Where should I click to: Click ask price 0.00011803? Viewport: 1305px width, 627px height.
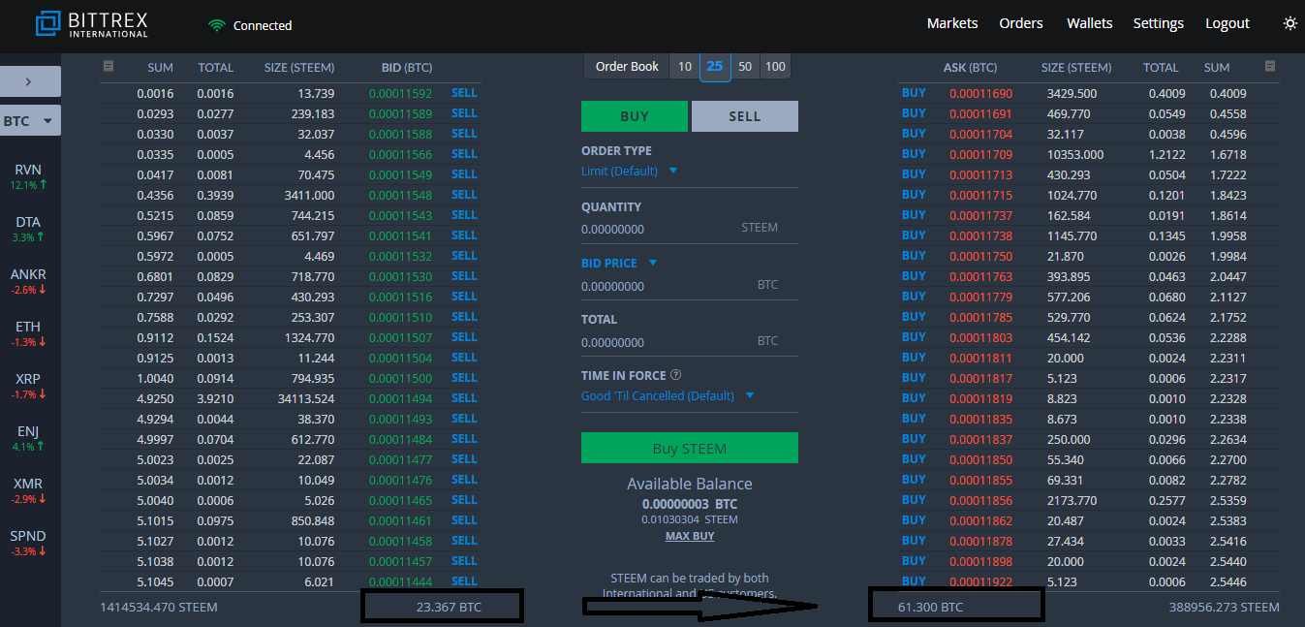[980, 337]
